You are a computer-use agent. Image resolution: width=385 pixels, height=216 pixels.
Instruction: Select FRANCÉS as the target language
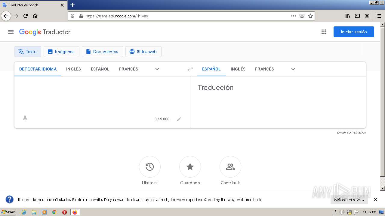[265, 69]
